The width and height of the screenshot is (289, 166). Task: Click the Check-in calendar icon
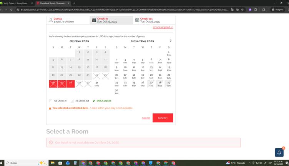point(94,20)
